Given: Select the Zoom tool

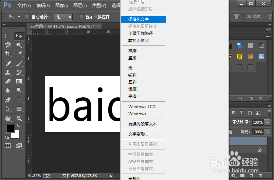Looking at the screenshot, I should (19, 119).
